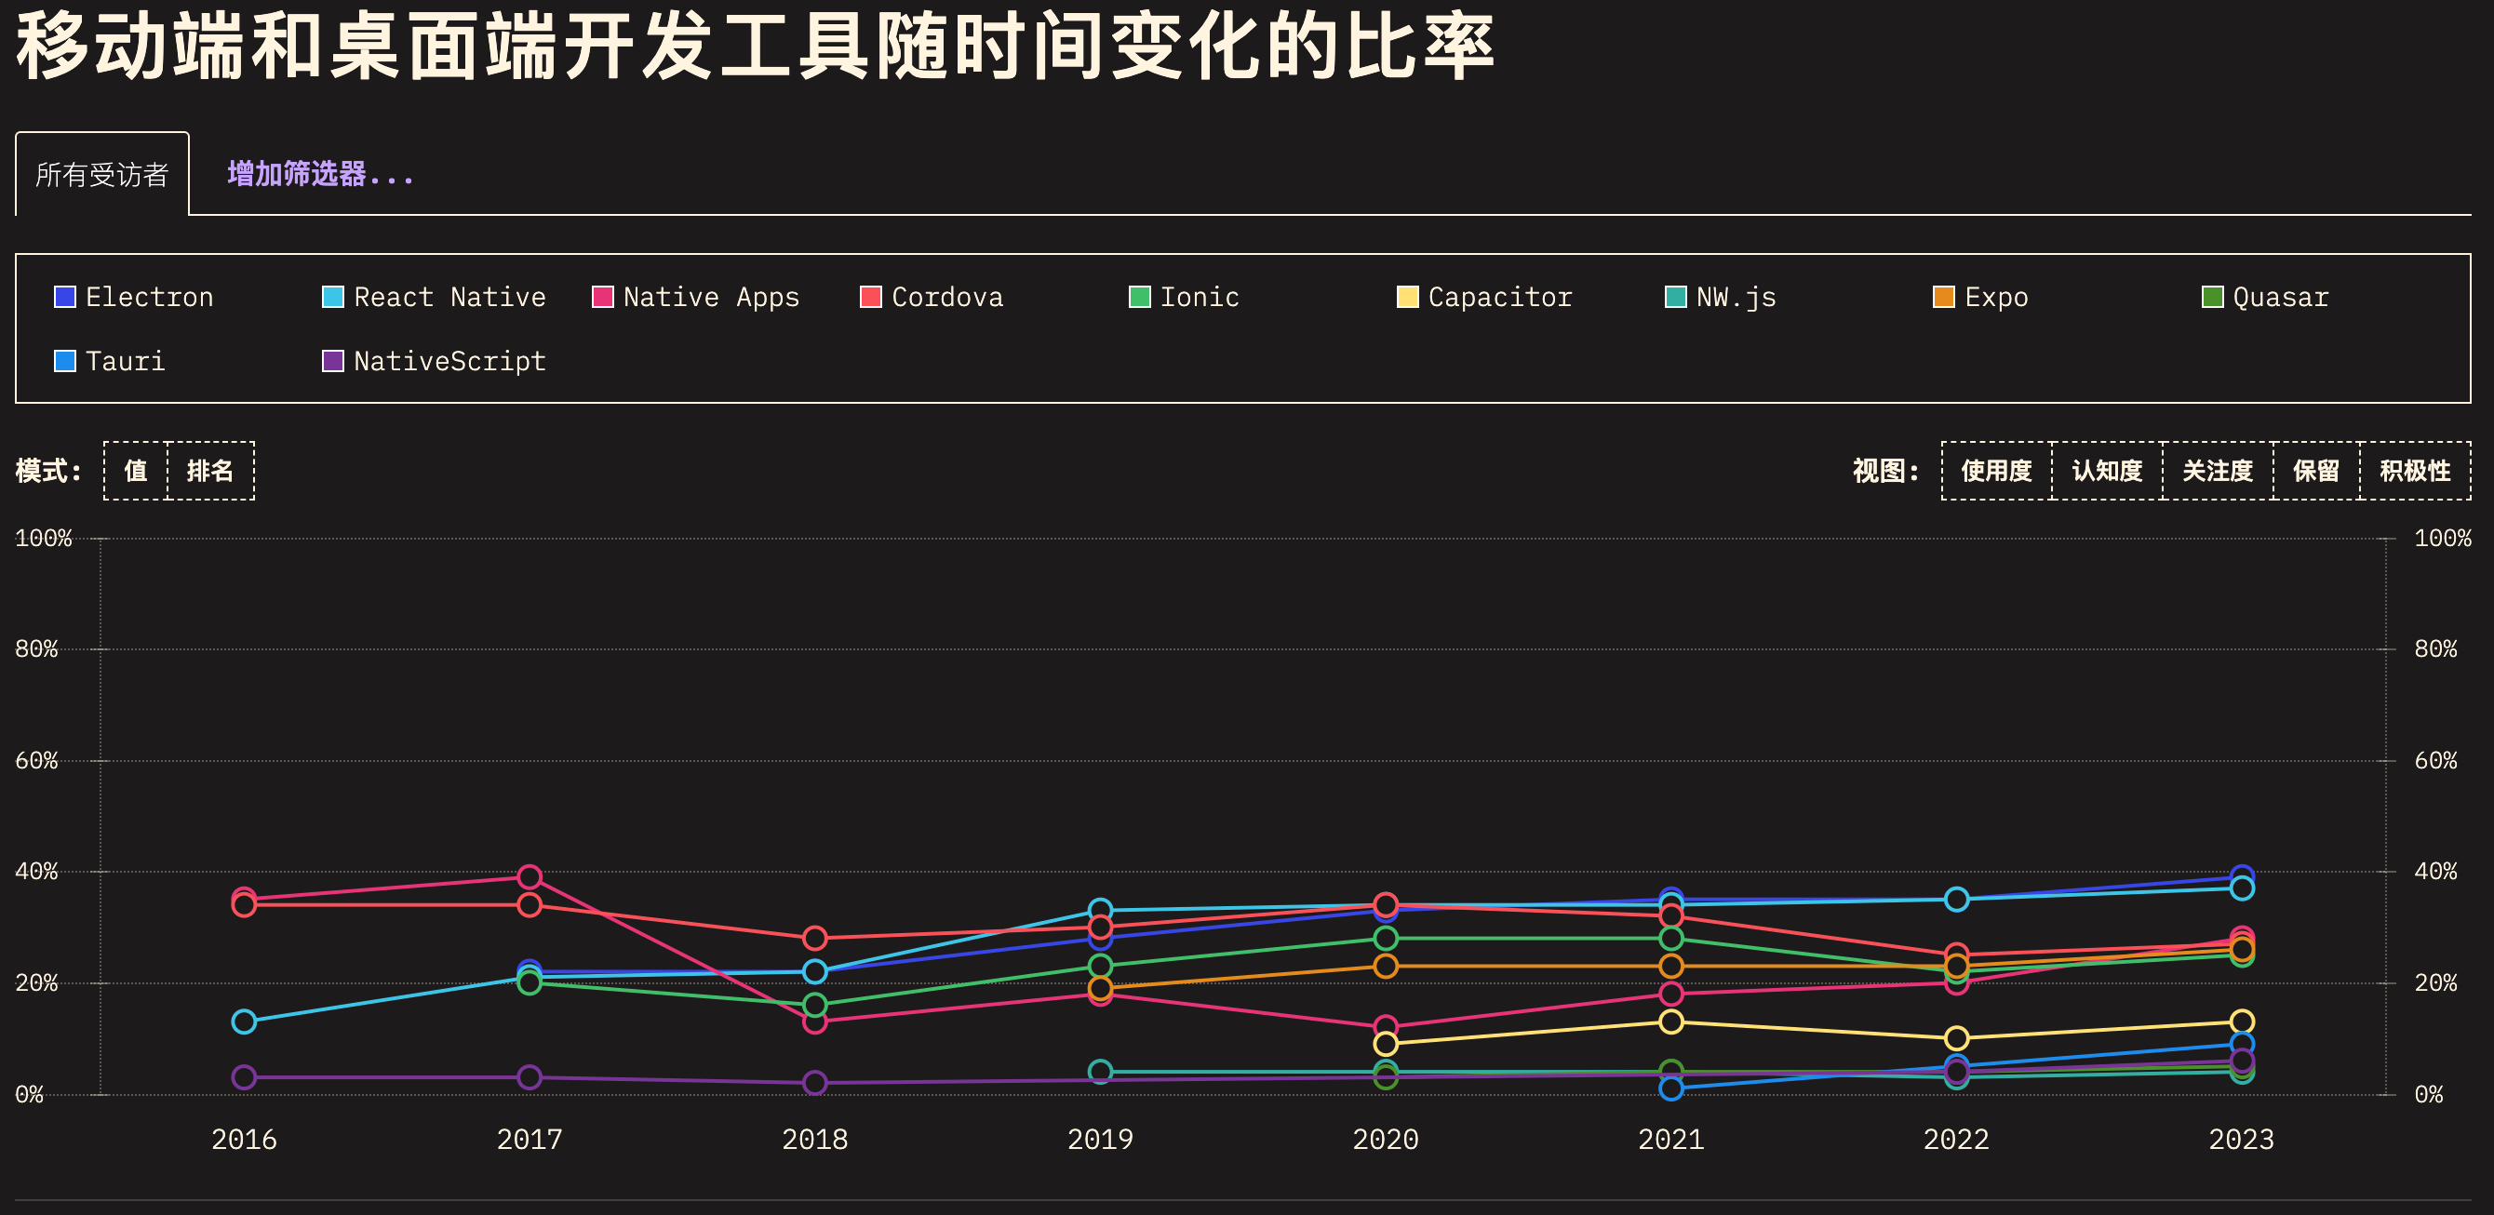Screen dimensions: 2494x1215
Task: Toggle Native Apps series in legend
Action: coord(696,297)
